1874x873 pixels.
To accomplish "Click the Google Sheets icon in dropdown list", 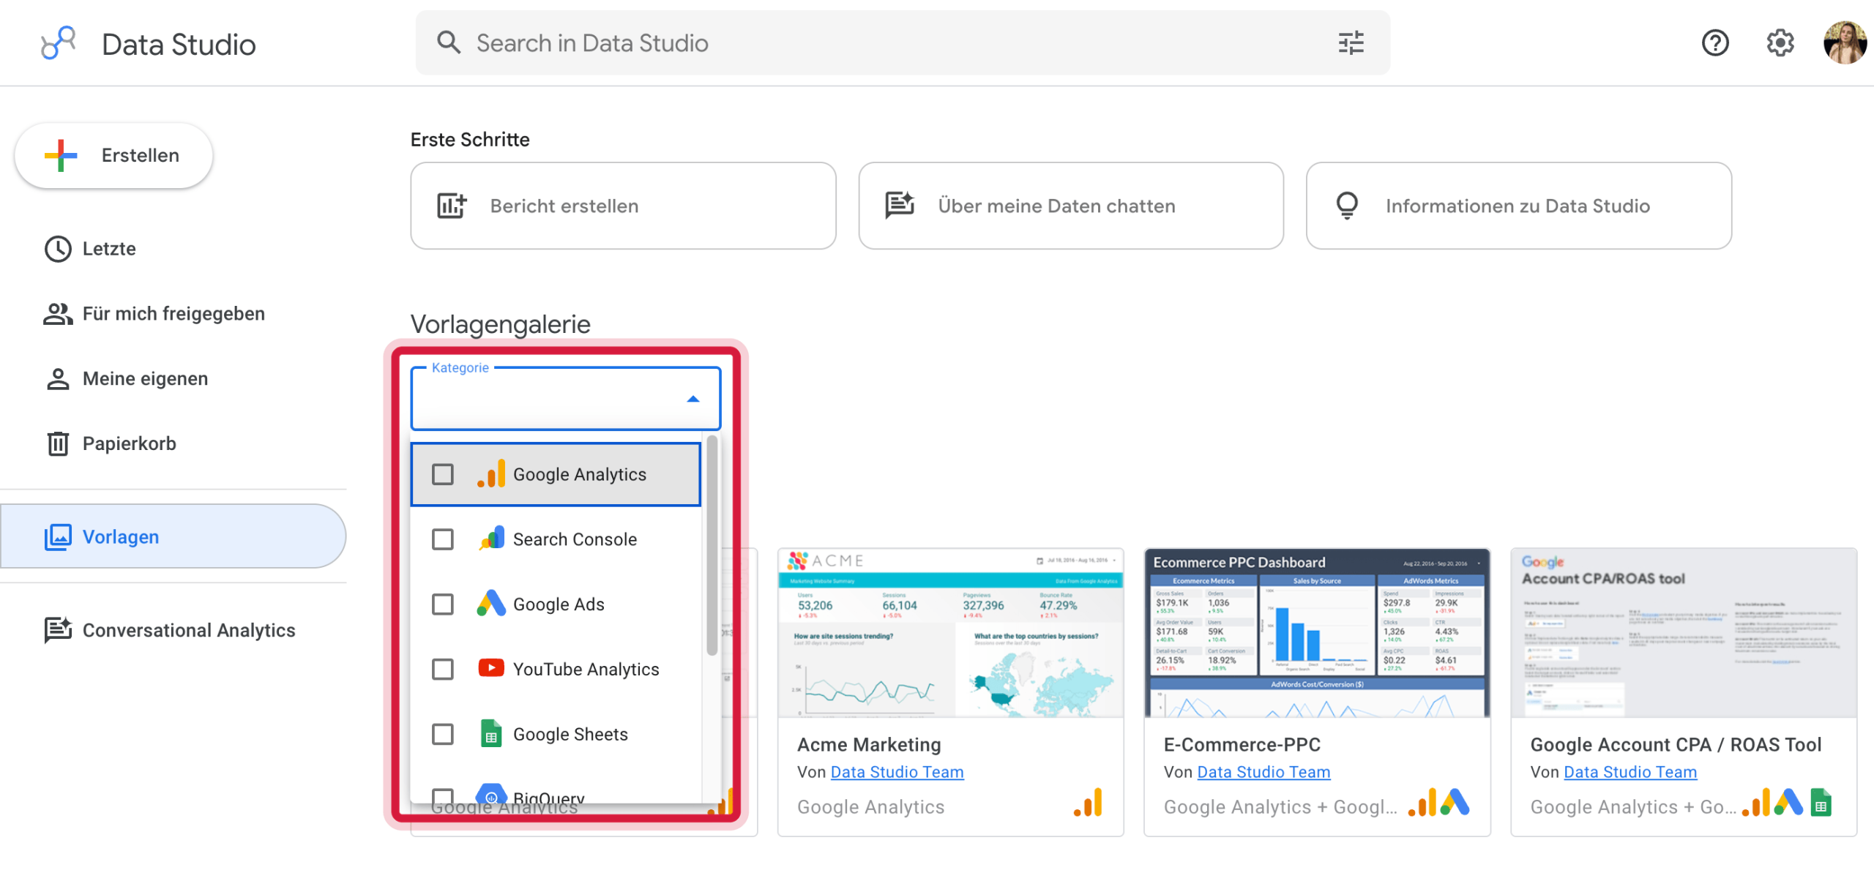I will (491, 733).
